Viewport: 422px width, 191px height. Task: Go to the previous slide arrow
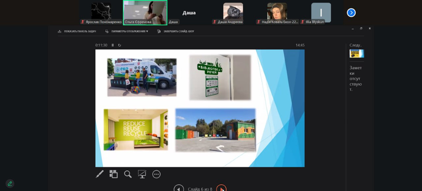179,188
